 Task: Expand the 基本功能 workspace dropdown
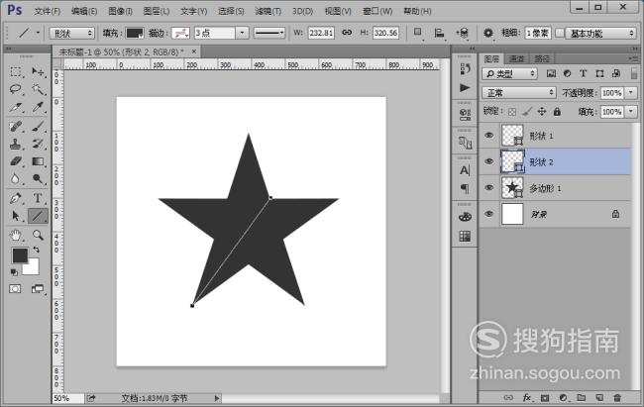pos(600,33)
